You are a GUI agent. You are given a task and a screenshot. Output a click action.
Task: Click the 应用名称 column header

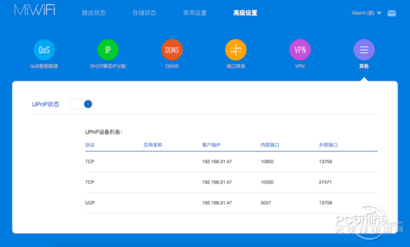[152, 145]
